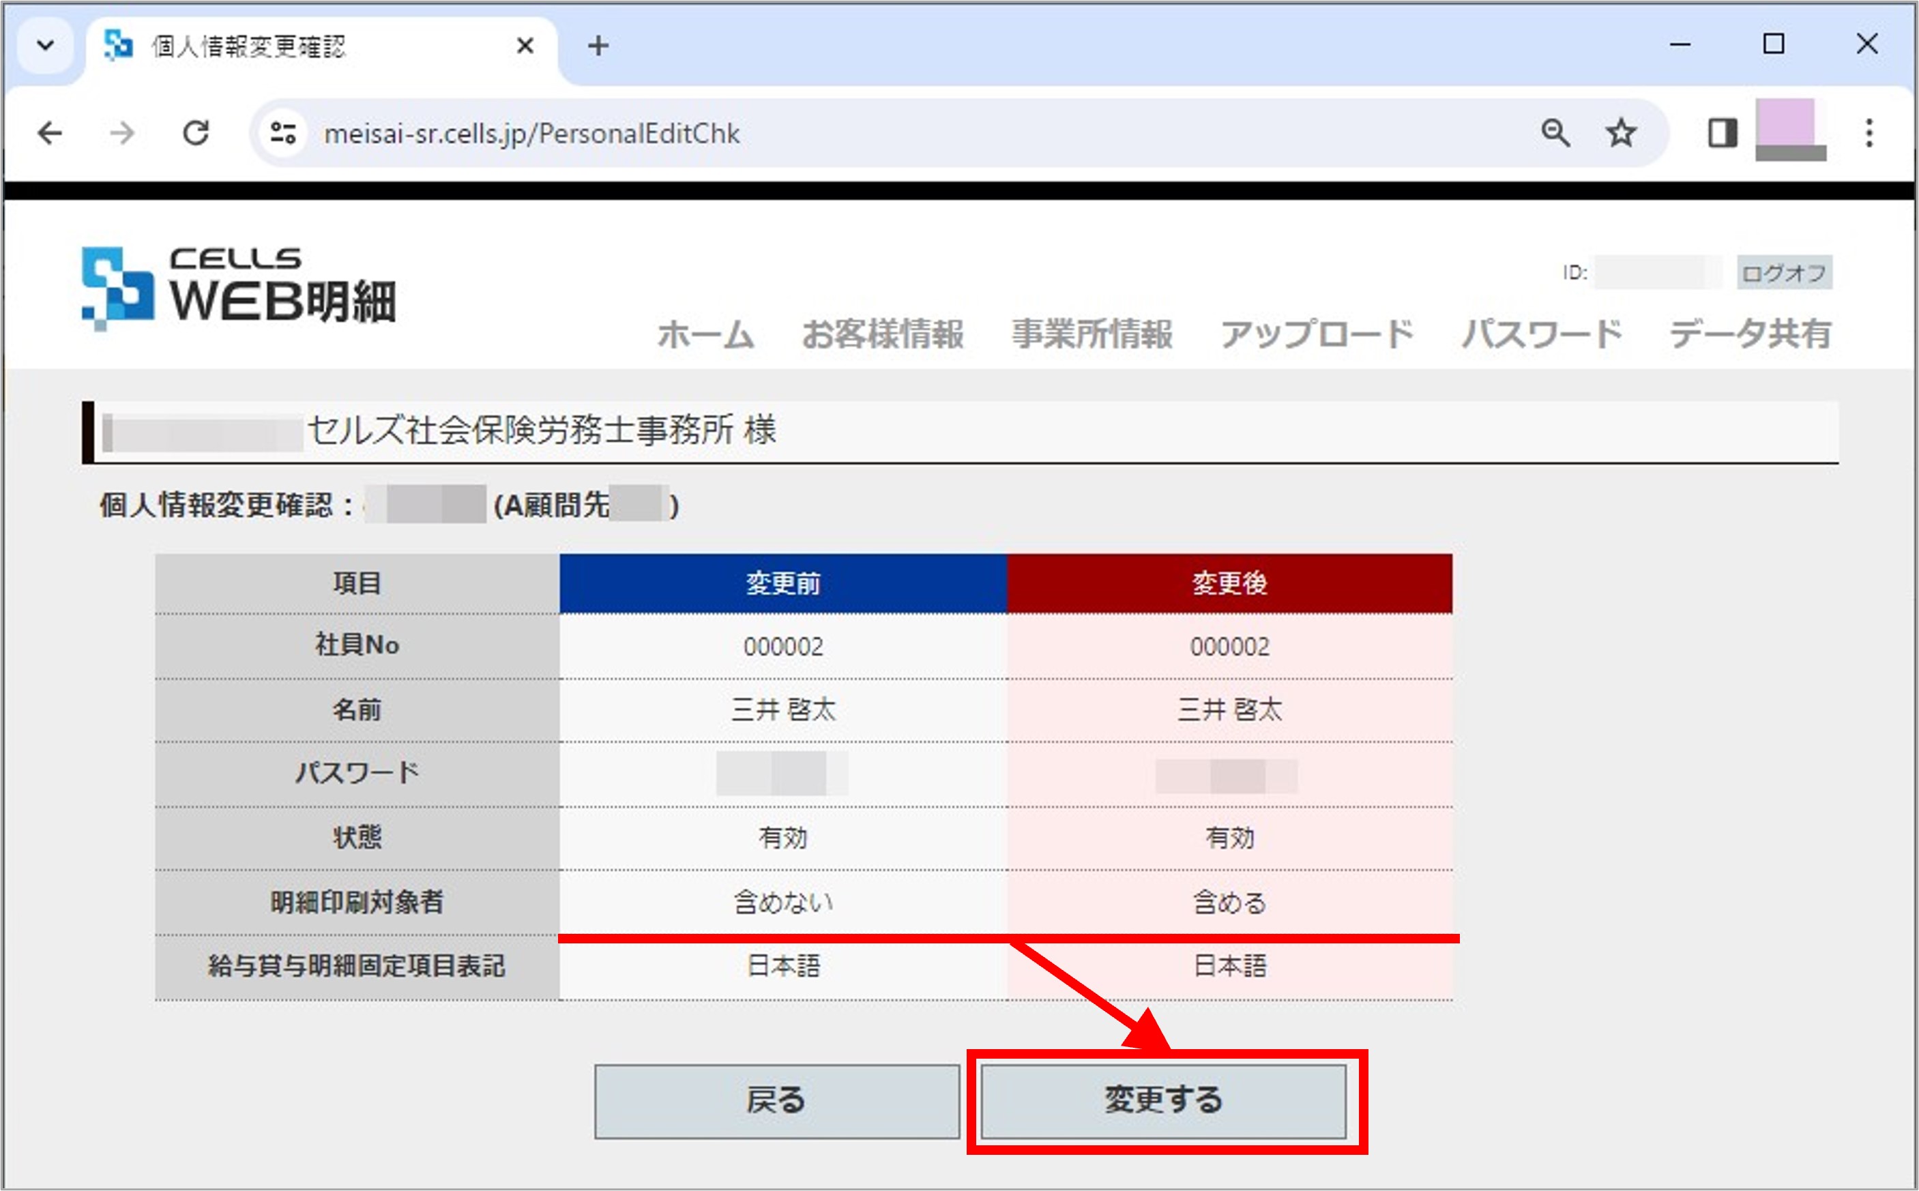Open the パスワード menu

point(1542,334)
